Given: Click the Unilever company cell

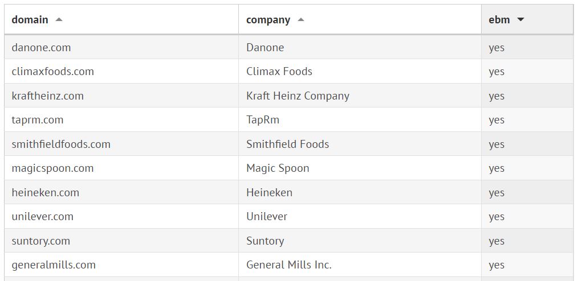Looking at the screenshot, I should point(266,216).
